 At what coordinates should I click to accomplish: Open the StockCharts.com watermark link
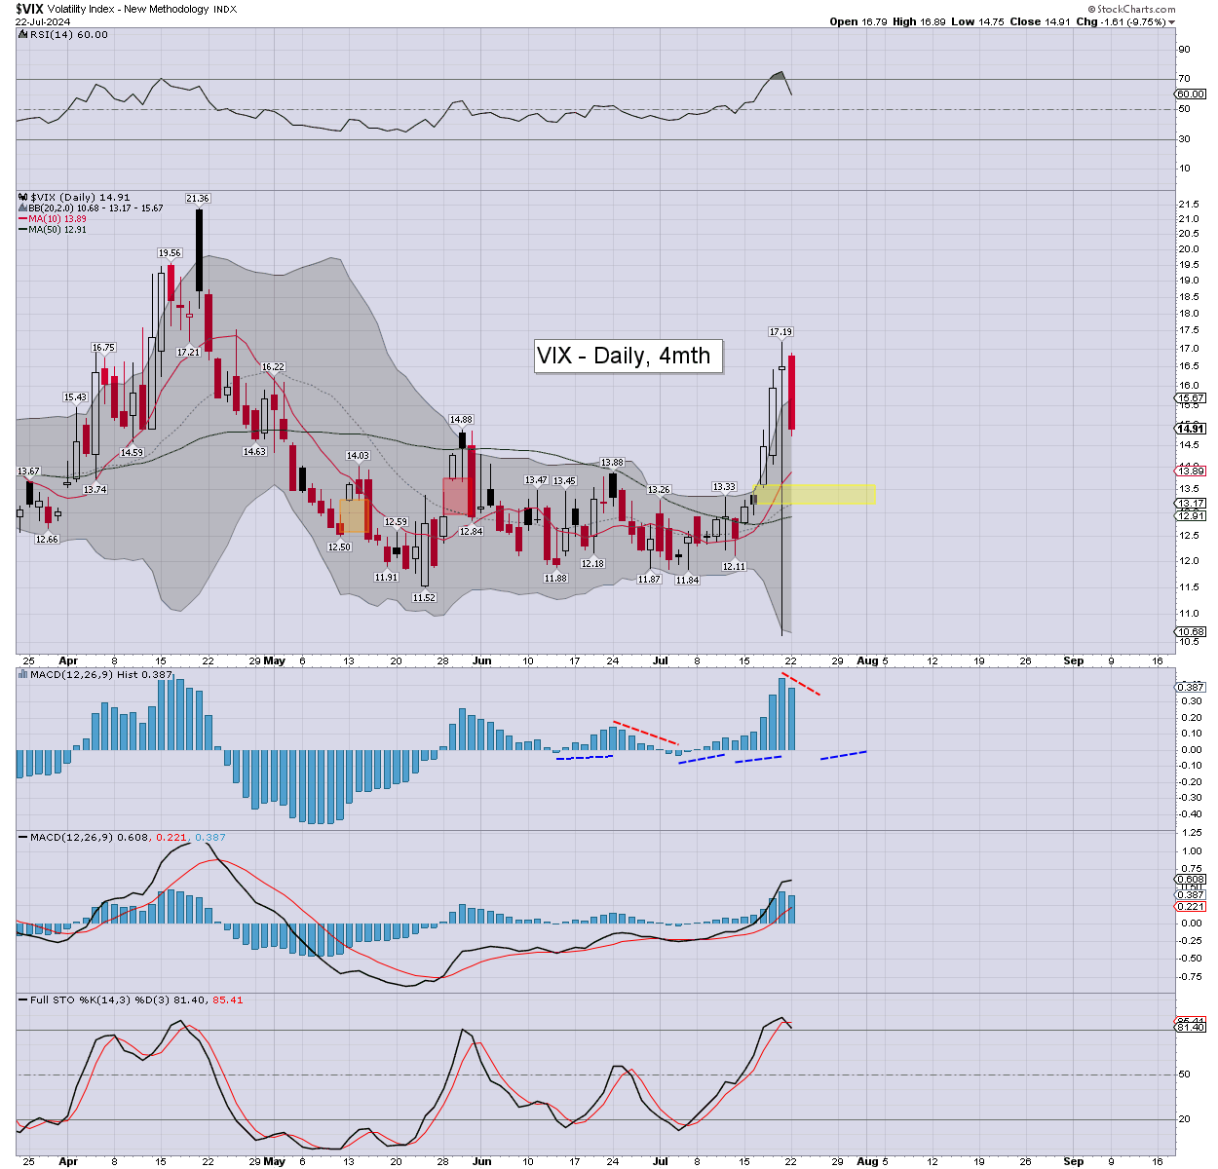[1131, 9]
